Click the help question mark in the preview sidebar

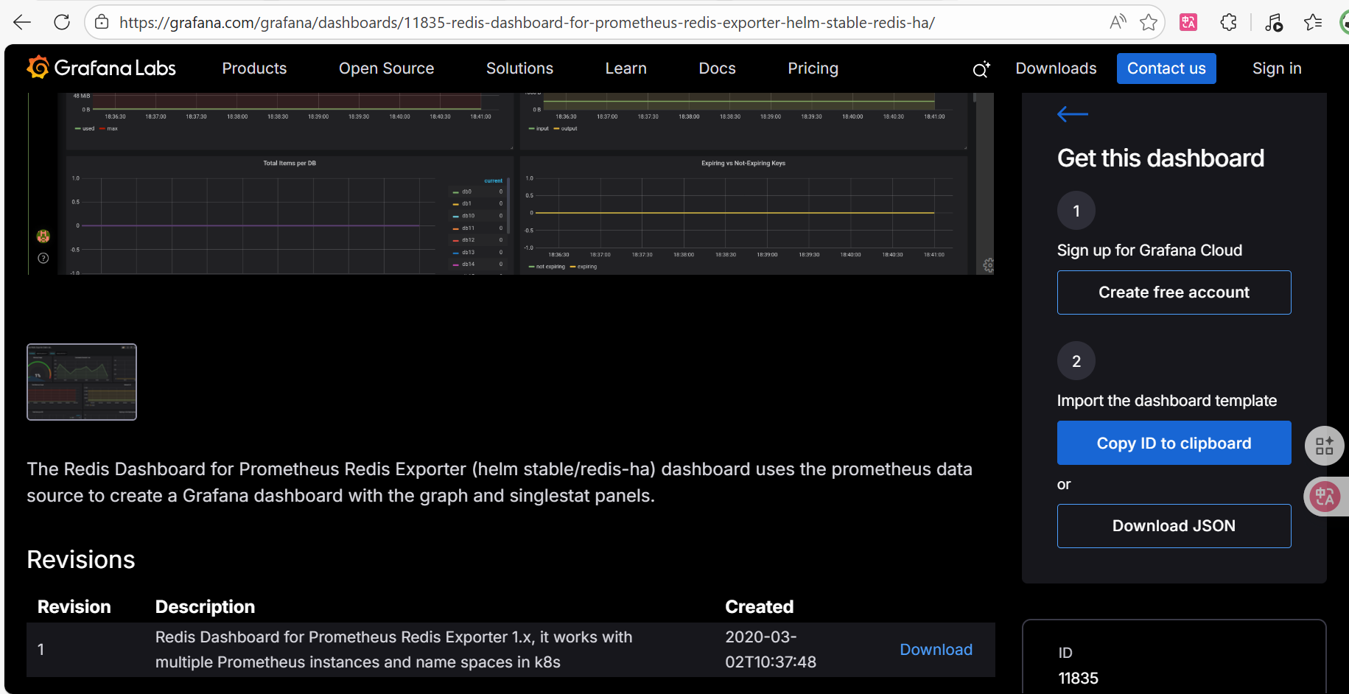pos(43,258)
